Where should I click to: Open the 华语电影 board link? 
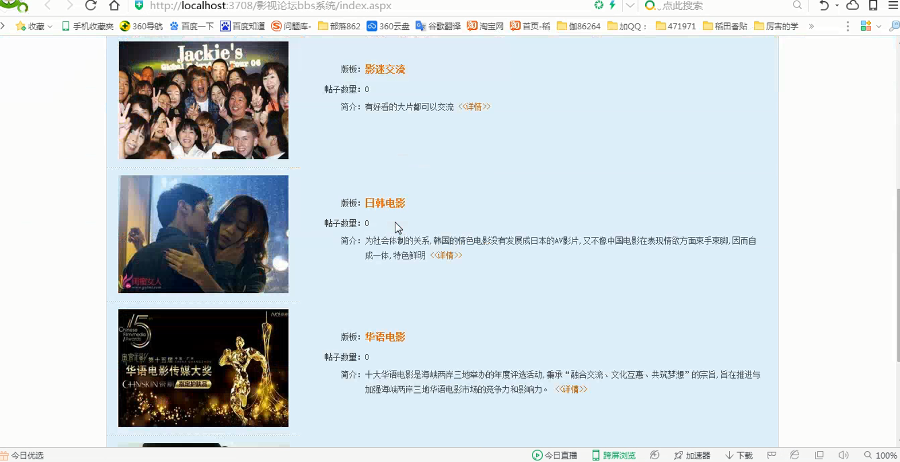(x=385, y=337)
